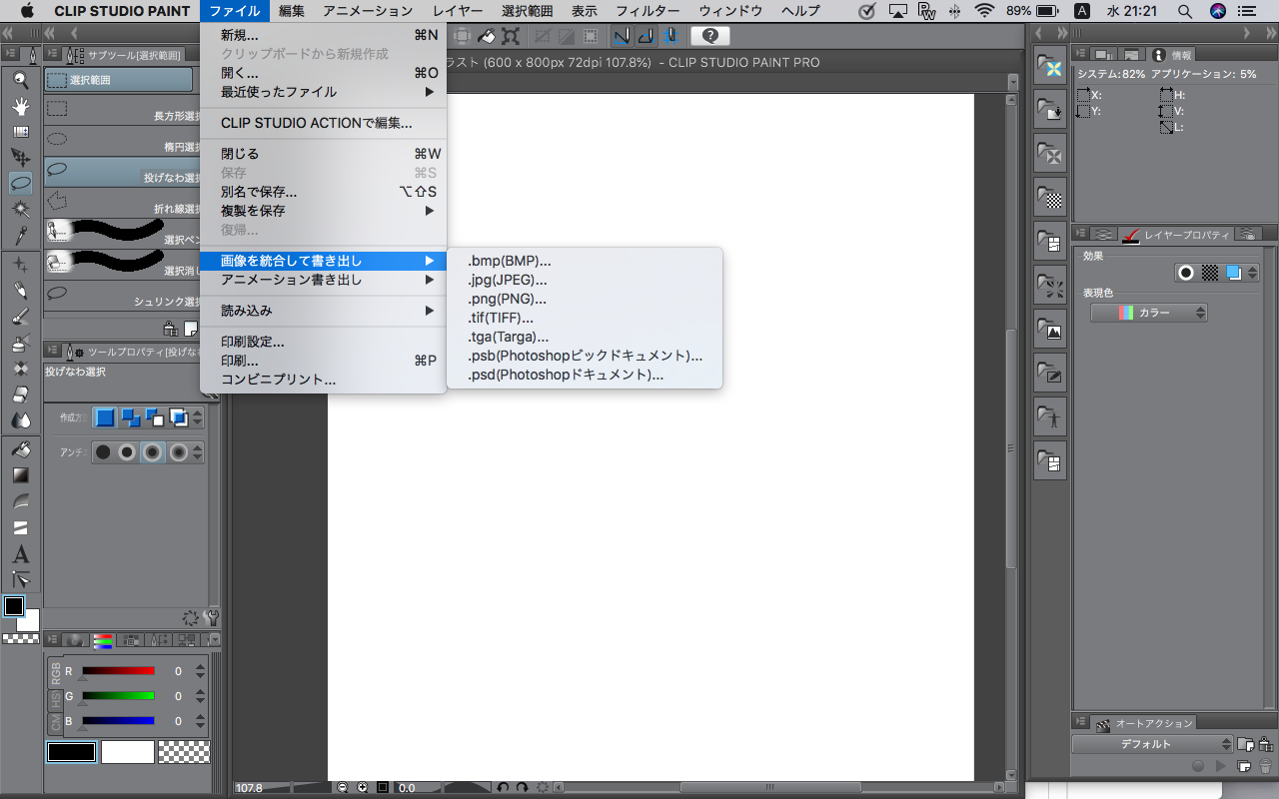Open the フィルター menu
Screen dimensions: 1279x799
coord(647,11)
